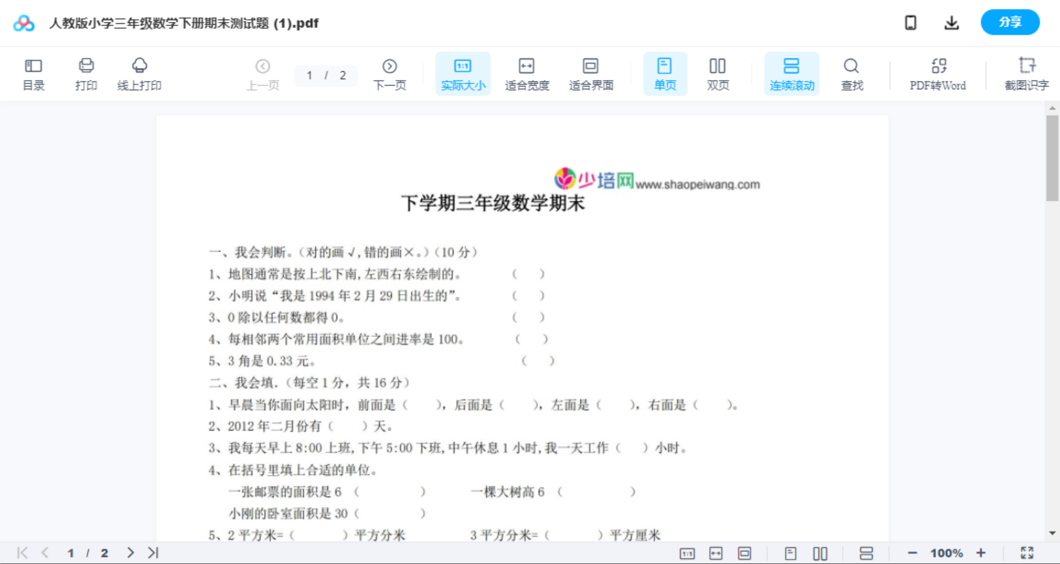Click the 打印 print icon
Screen dimensions: 1060x564
pyautogui.click(x=86, y=73)
